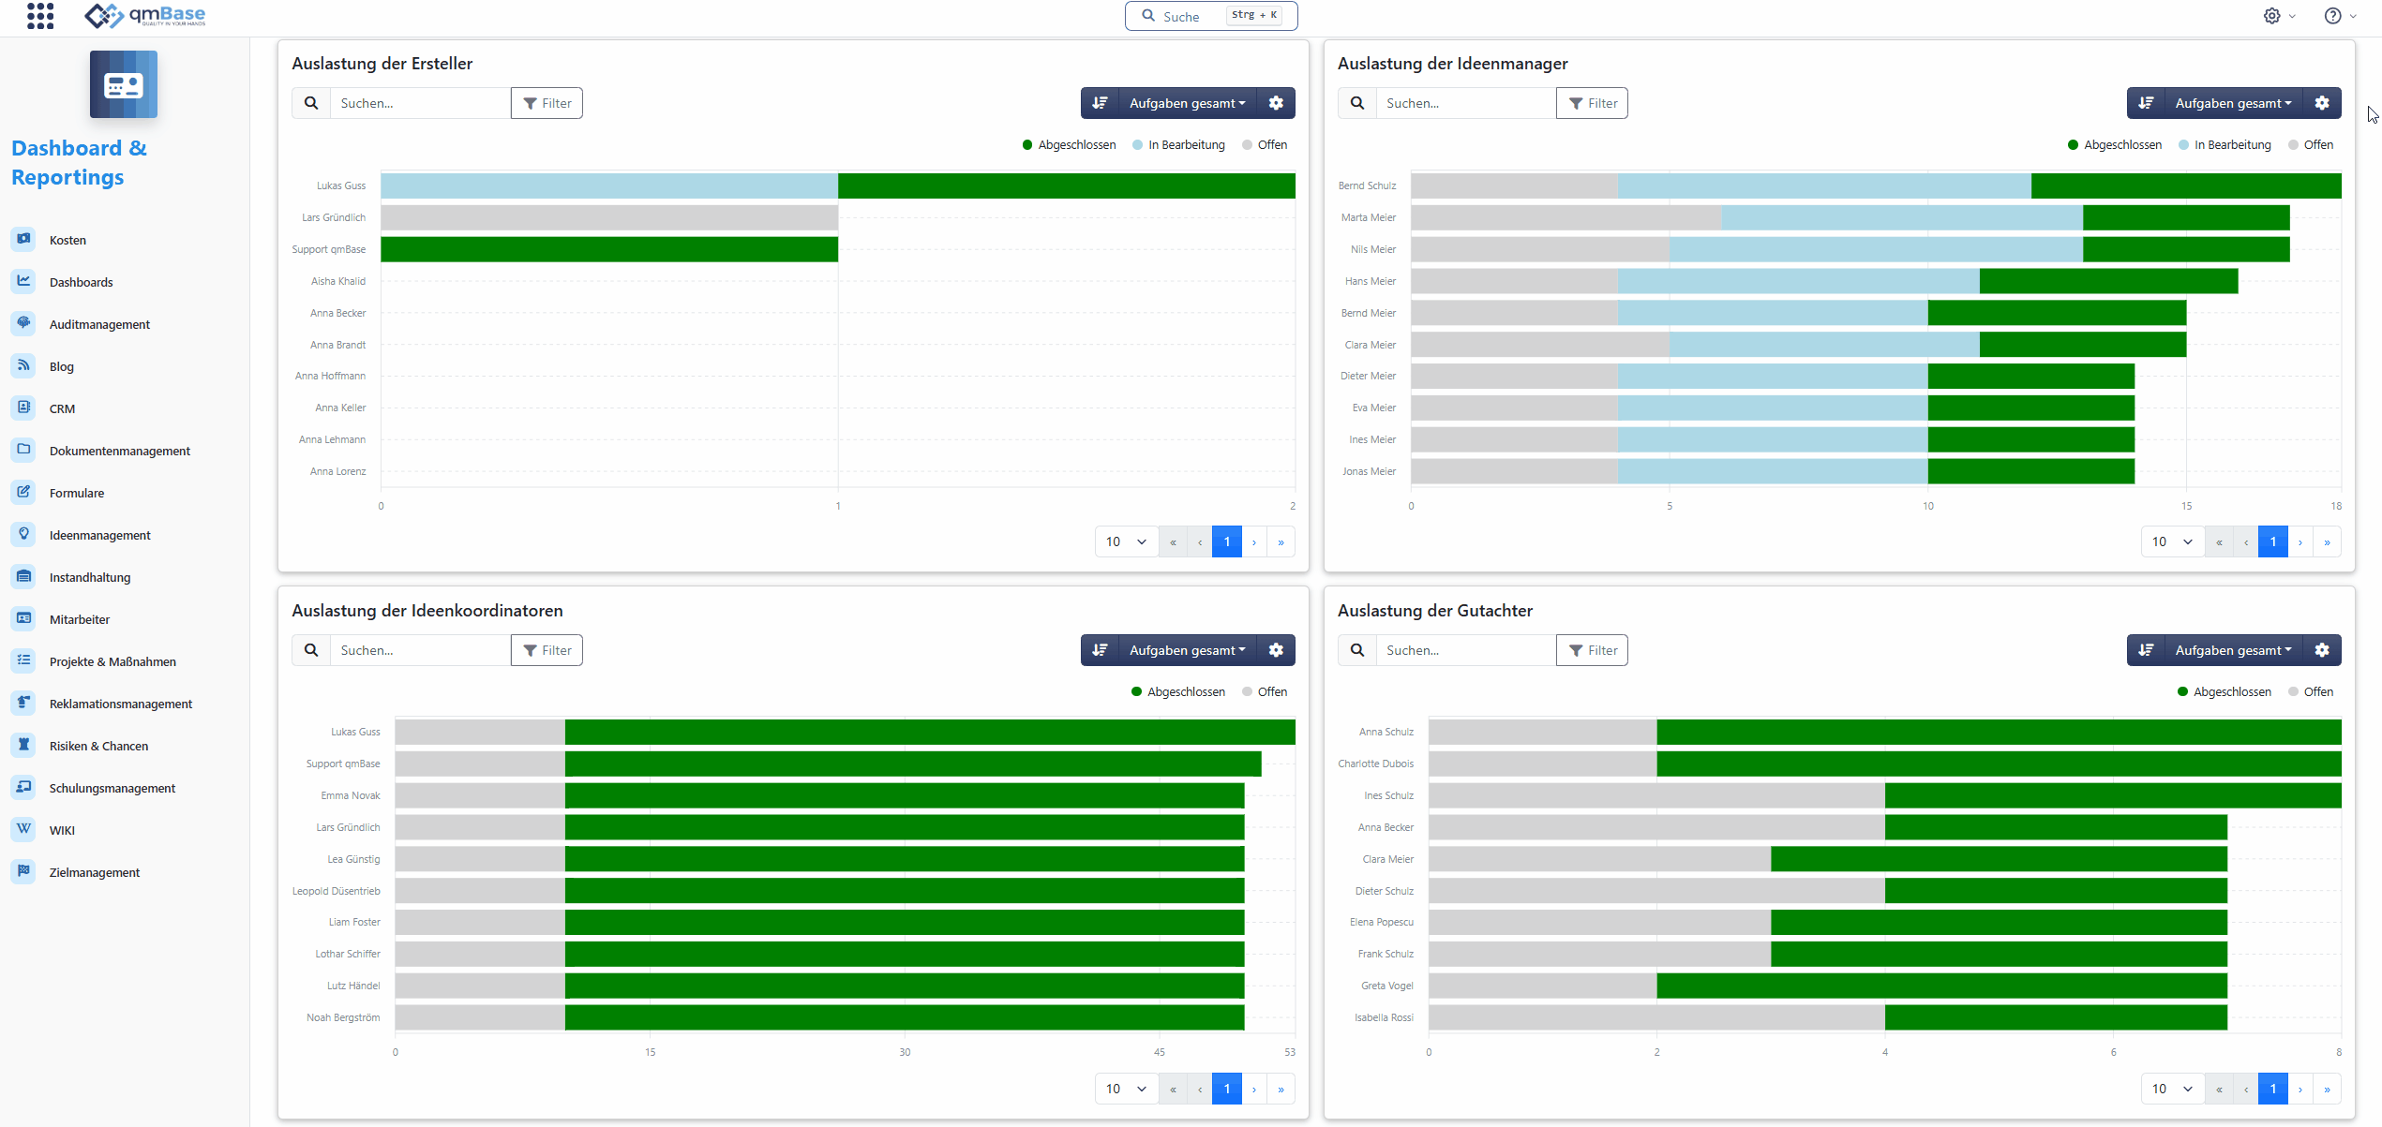
Task: Open Schulungsmanagement in the sidebar
Action: pos(112,788)
